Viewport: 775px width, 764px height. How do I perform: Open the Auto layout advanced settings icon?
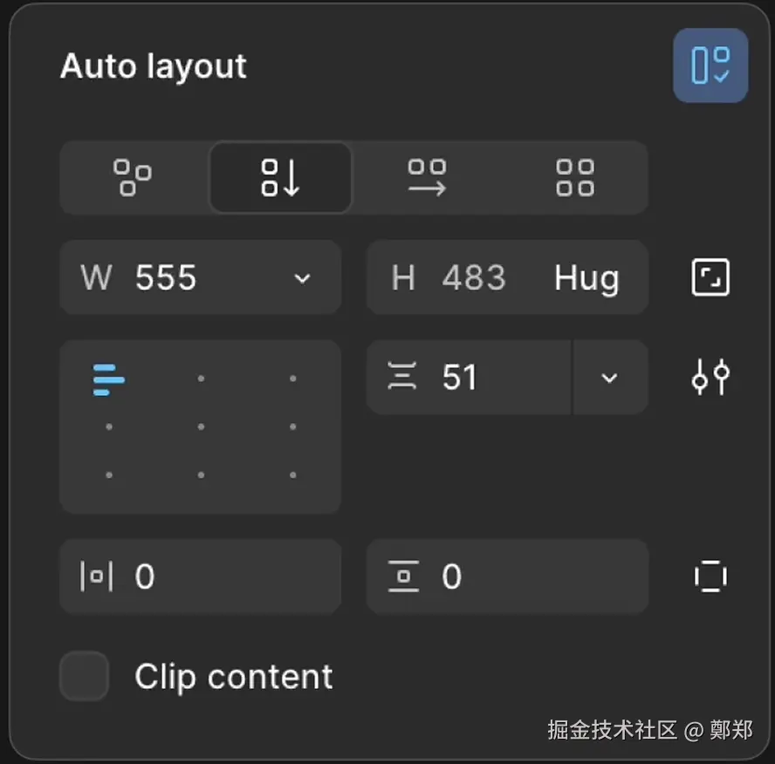coord(710,378)
